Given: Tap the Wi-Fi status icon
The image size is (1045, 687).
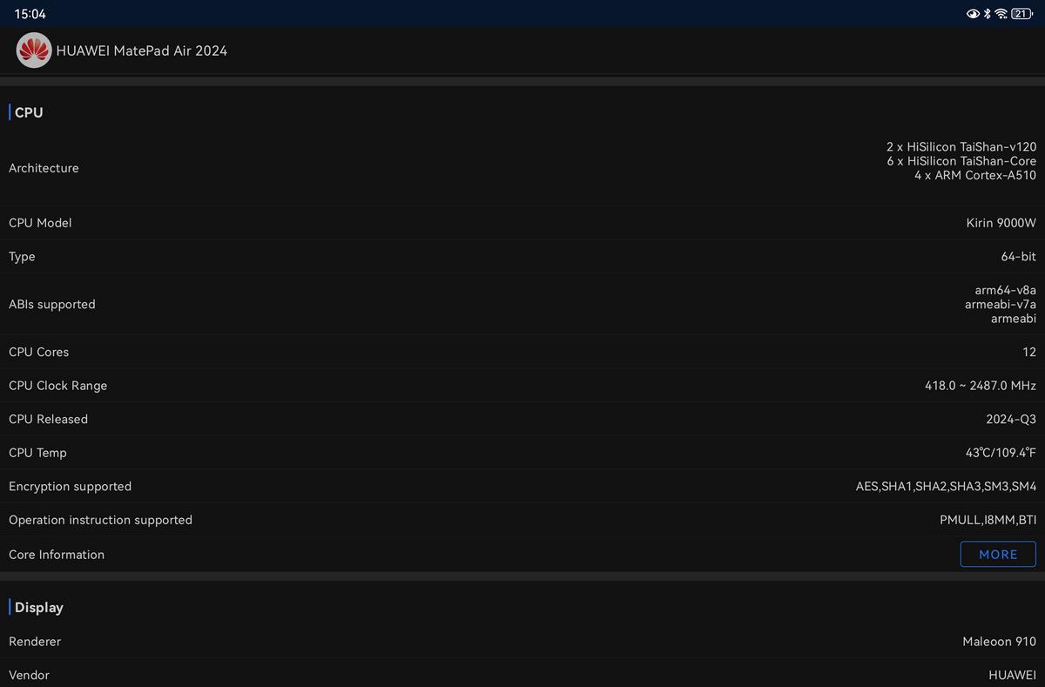Looking at the screenshot, I should (1001, 14).
